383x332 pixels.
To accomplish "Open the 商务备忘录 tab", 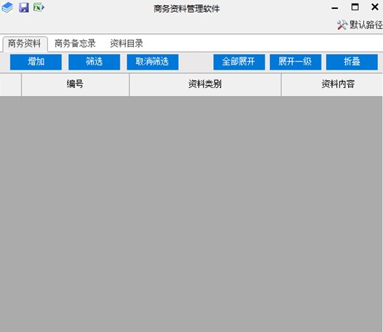I will pyautogui.click(x=75, y=44).
